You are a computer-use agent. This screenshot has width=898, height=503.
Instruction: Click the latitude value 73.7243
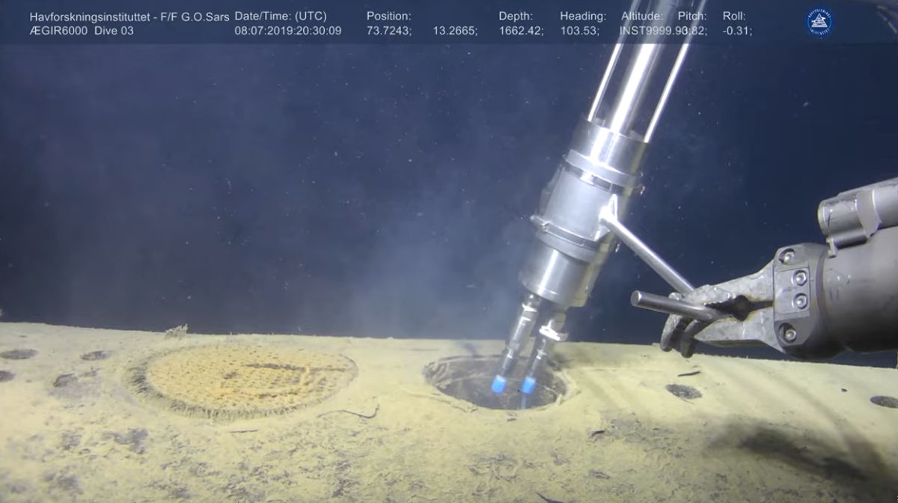388,31
